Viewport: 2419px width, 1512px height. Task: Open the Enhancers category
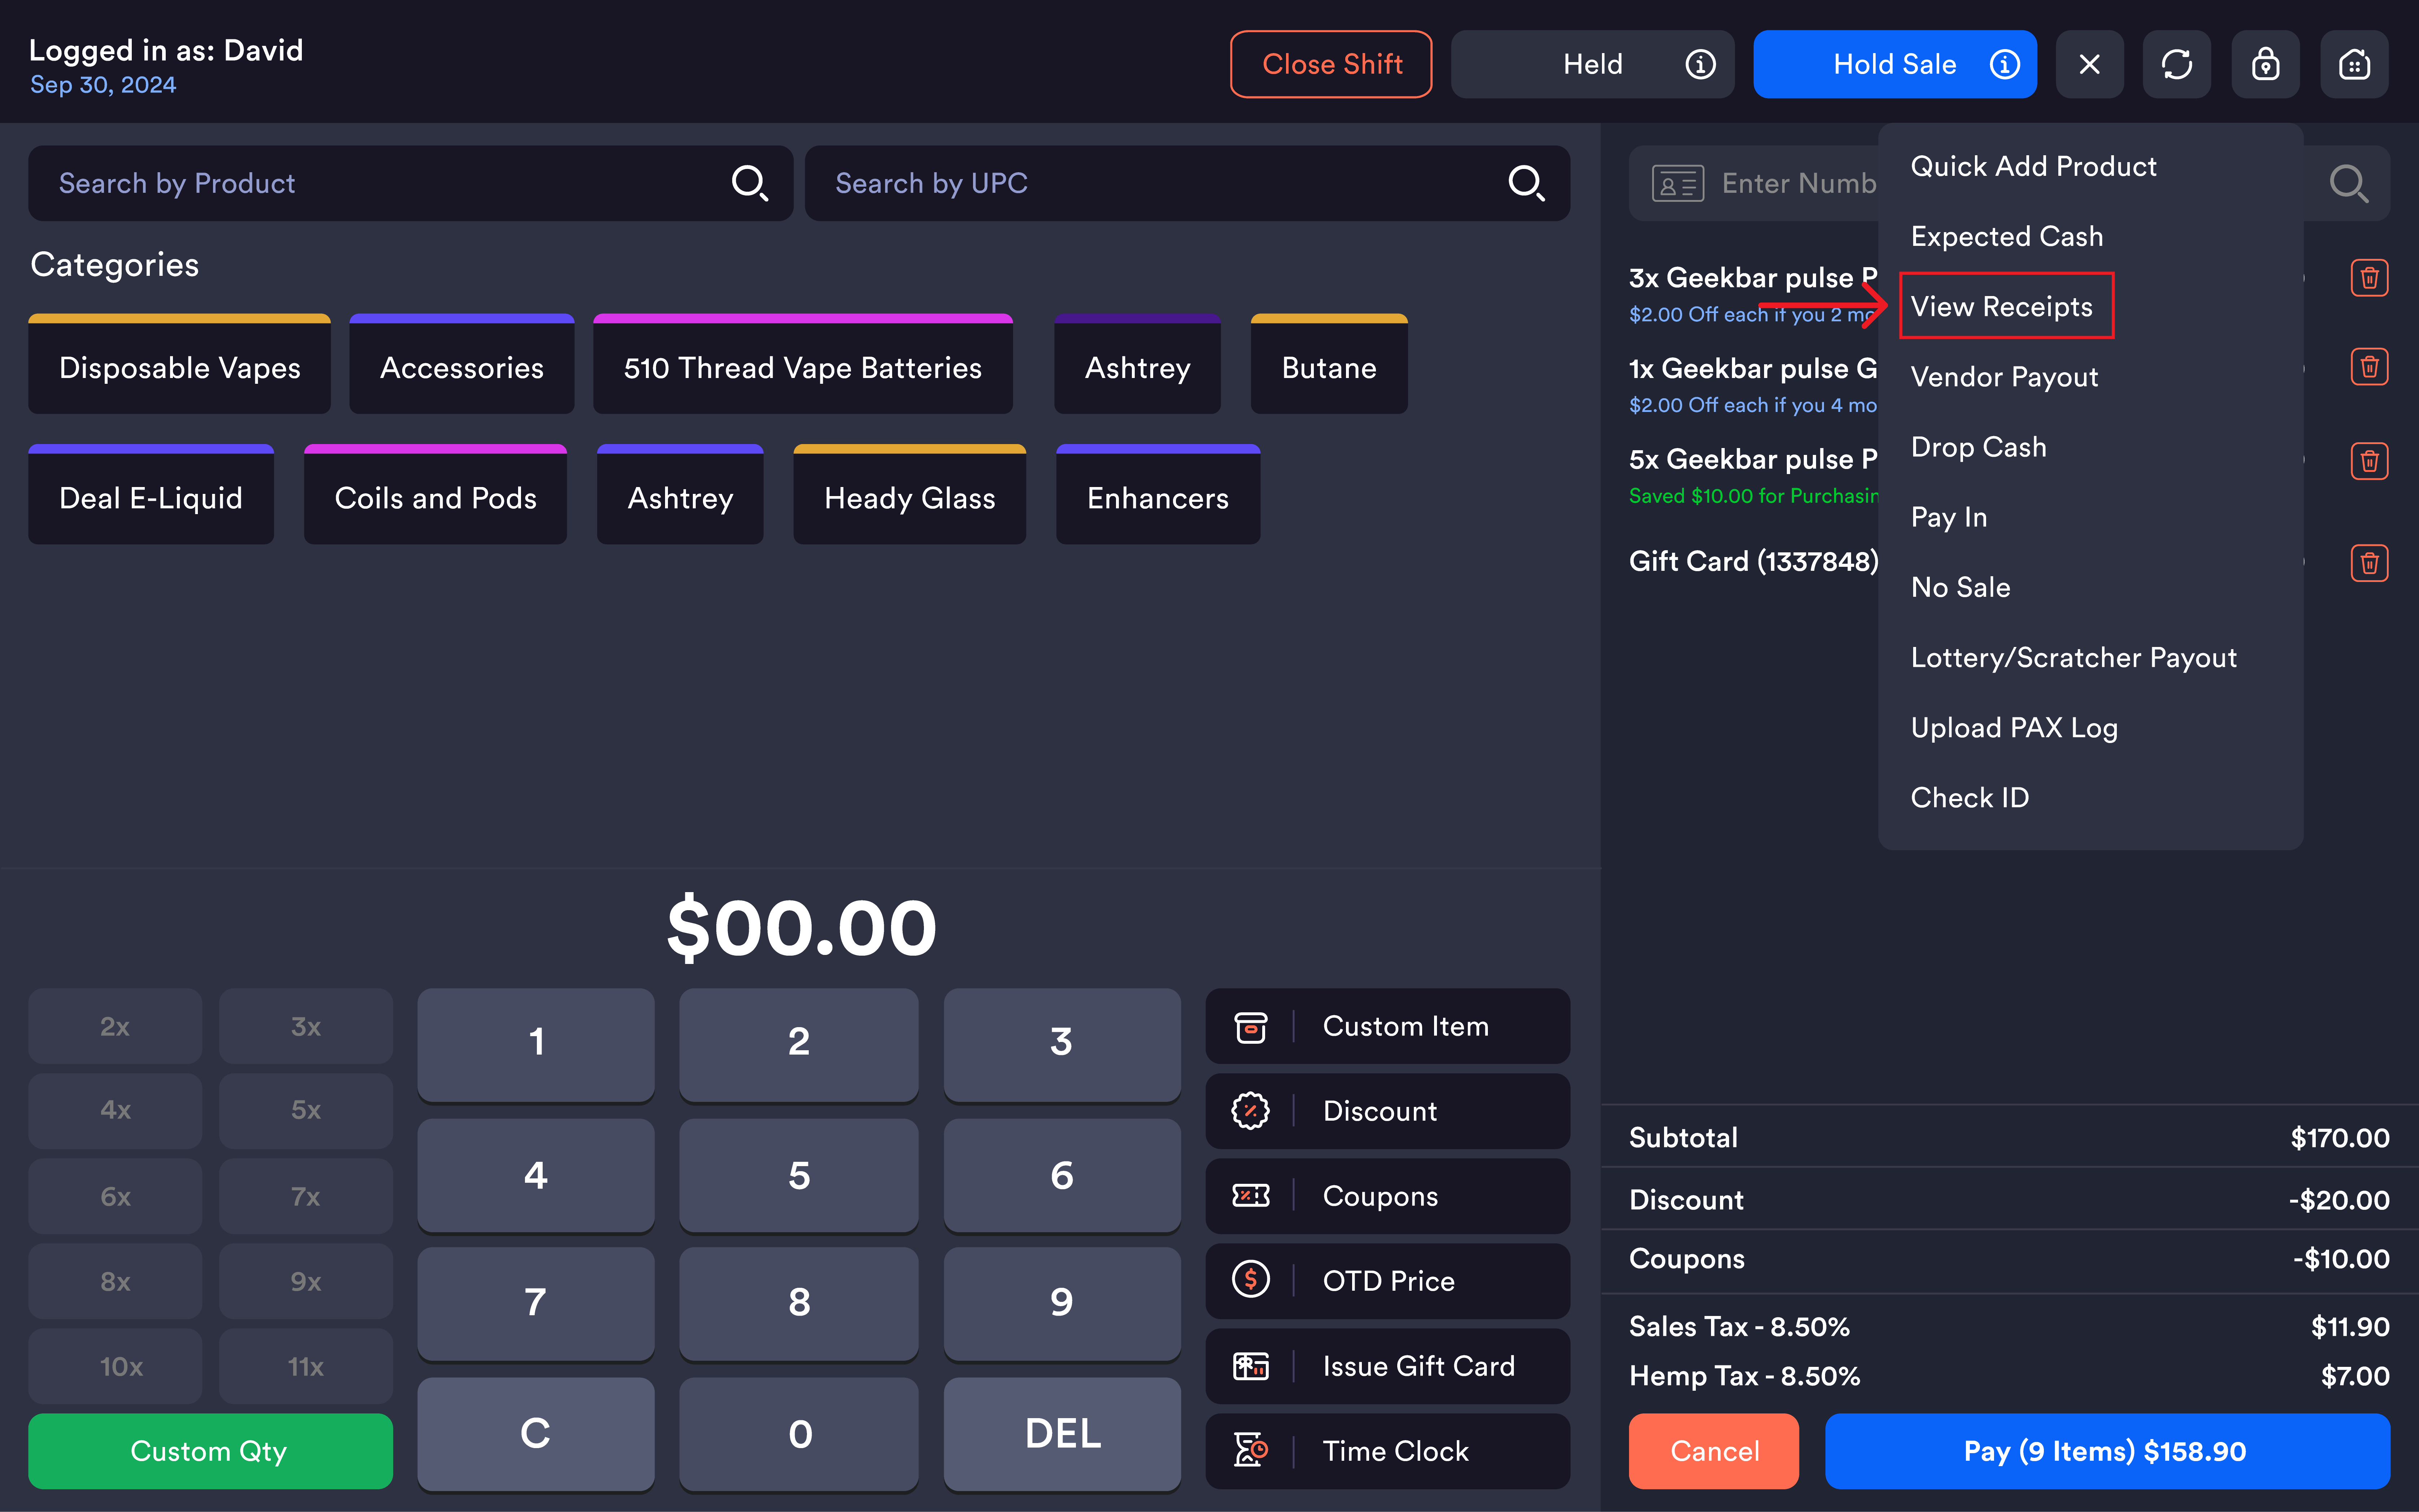[x=1157, y=494]
